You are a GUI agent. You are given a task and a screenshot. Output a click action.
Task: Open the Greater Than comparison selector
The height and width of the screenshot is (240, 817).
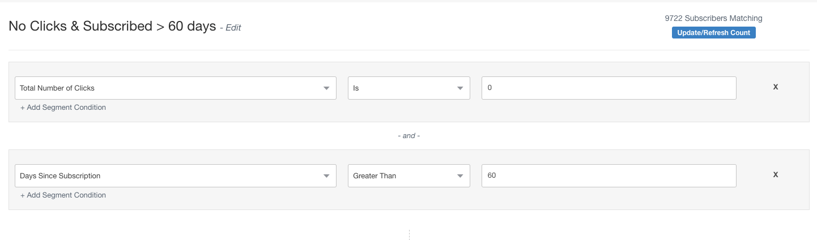coord(402,176)
